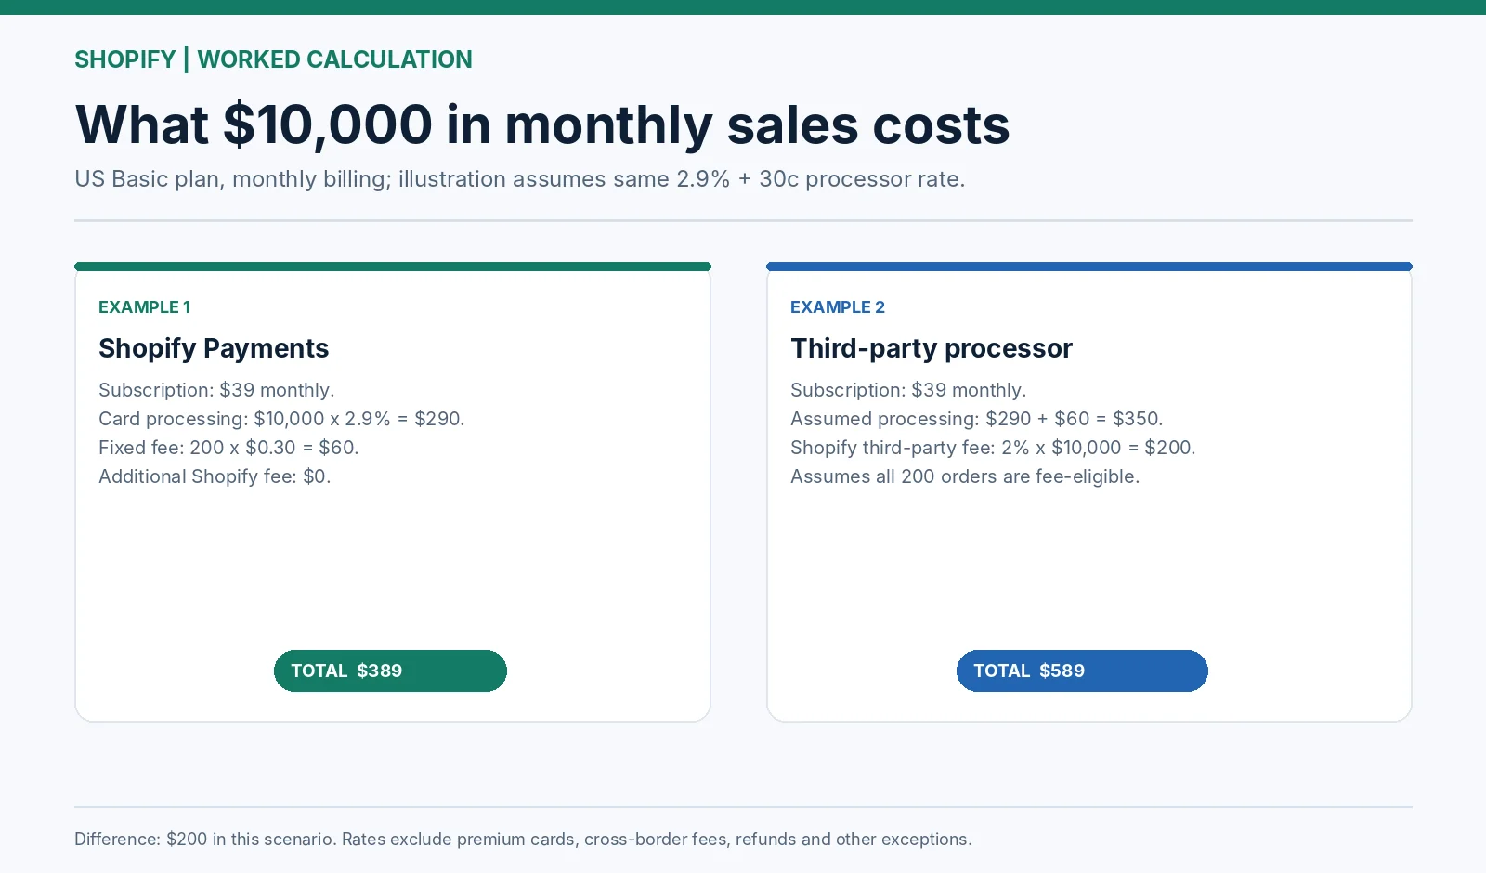Click the 'US Basic plan, monthly billing' subtitle
Viewport: 1486px width, 873px height.
pyautogui.click(x=520, y=178)
